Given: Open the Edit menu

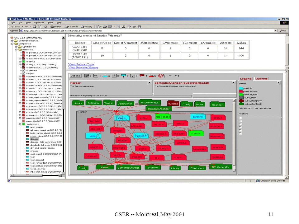Looking at the screenshot, I should [x=21, y=22].
